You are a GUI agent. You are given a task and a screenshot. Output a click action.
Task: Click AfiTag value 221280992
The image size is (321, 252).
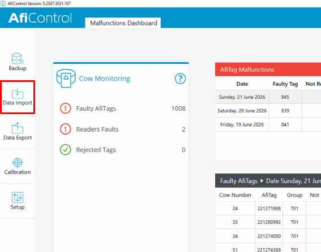[269, 222]
